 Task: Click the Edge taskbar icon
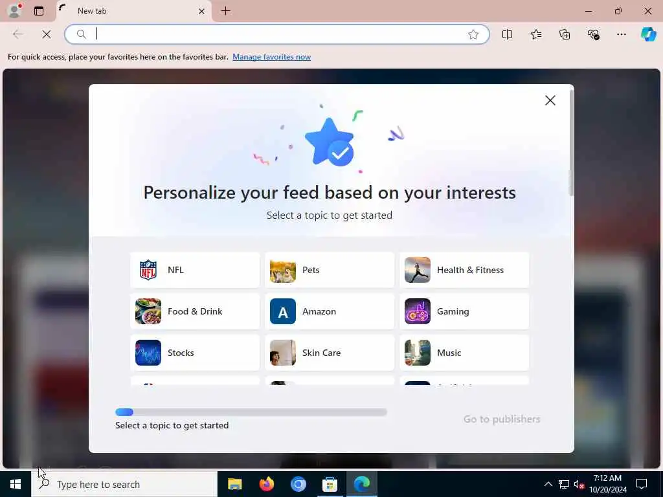362,484
